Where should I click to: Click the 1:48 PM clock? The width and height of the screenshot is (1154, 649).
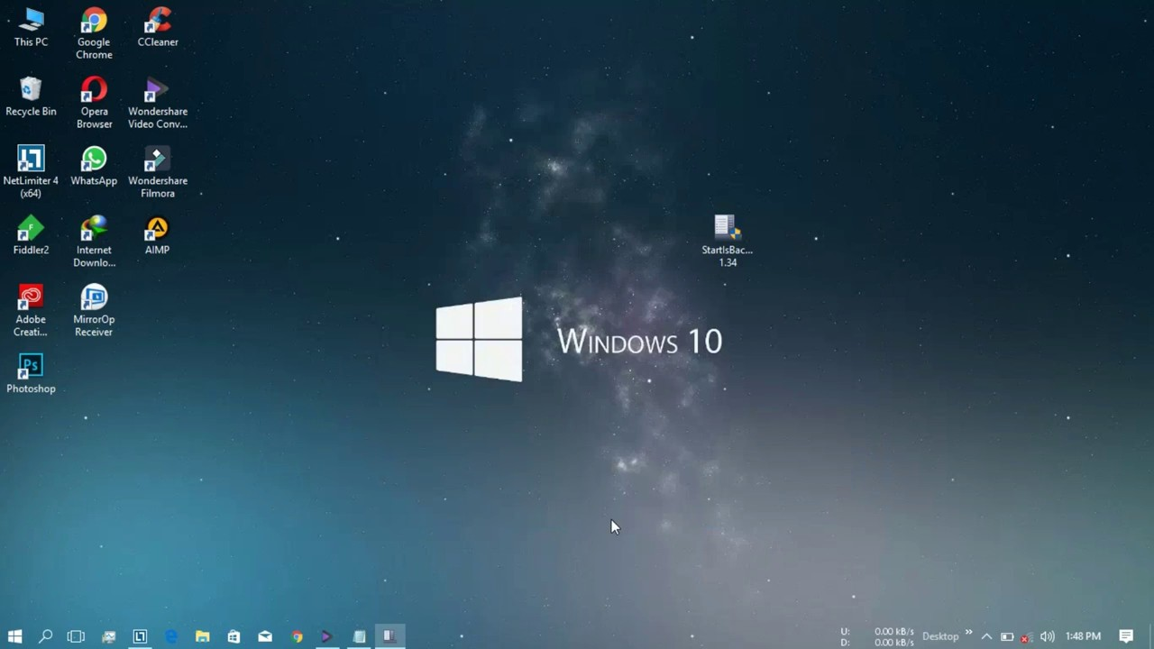pos(1083,636)
